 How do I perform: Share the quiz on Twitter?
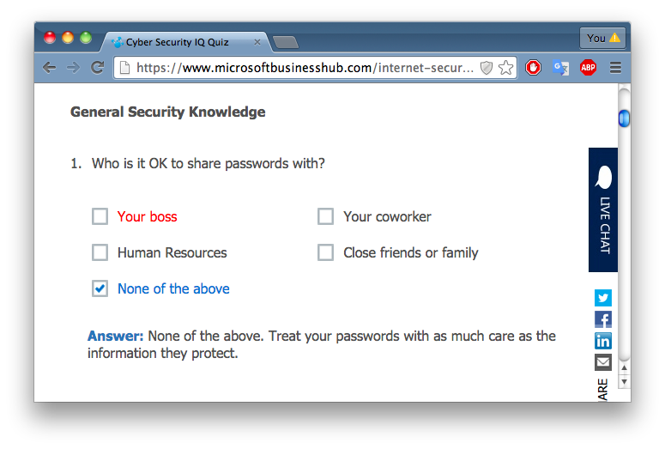(x=603, y=298)
